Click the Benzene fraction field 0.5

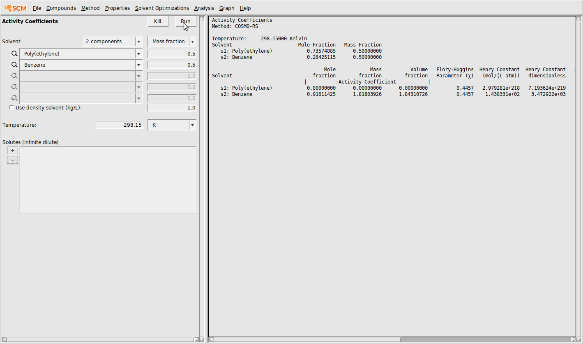pos(172,65)
